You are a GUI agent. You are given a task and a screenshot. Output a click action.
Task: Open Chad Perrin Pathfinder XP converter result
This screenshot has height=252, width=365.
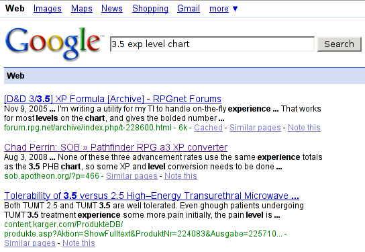pyautogui.click(x=115, y=147)
